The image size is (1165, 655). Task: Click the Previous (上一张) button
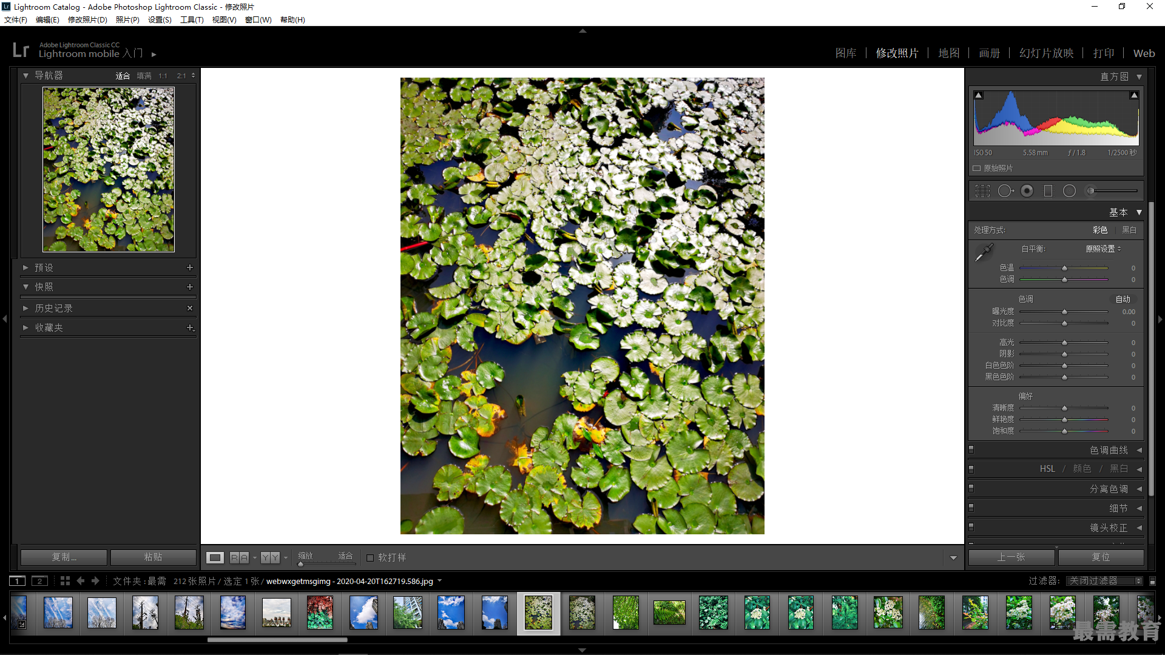coord(1011,557)
